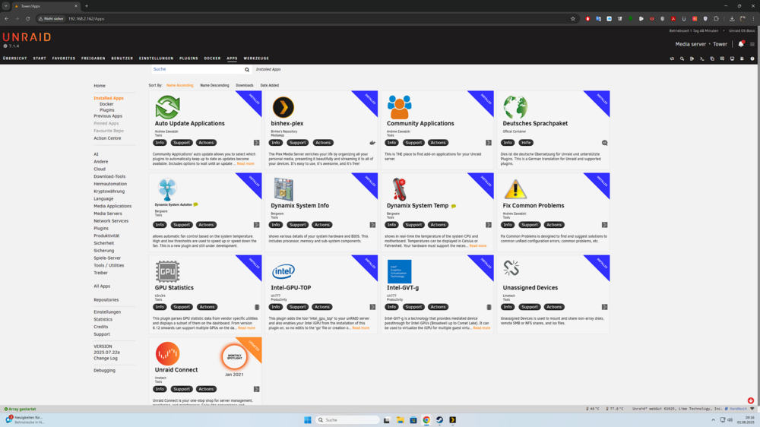Viewport: 760px width, 427px height.
Task: Open Actions dropdown for binhex-plex
Action: (x=323, y=143)
